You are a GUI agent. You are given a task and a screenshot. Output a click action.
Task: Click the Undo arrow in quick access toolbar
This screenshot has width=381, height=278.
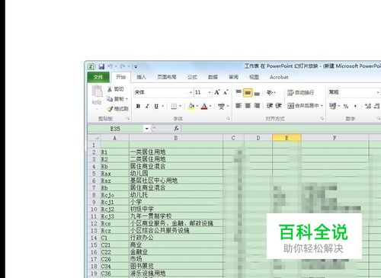(x=110, y=66)
